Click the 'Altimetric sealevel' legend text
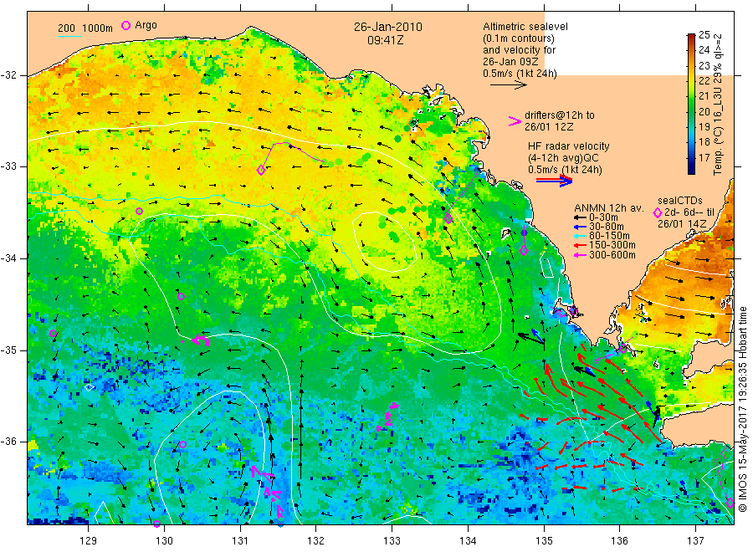 pos(525,27)
